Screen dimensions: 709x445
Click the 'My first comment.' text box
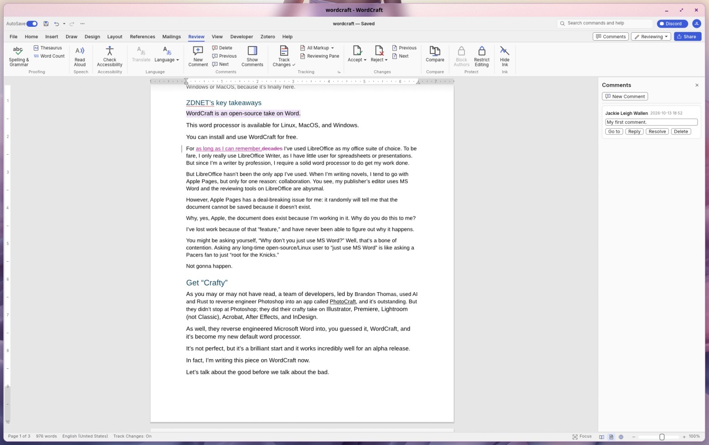[651, 122]
